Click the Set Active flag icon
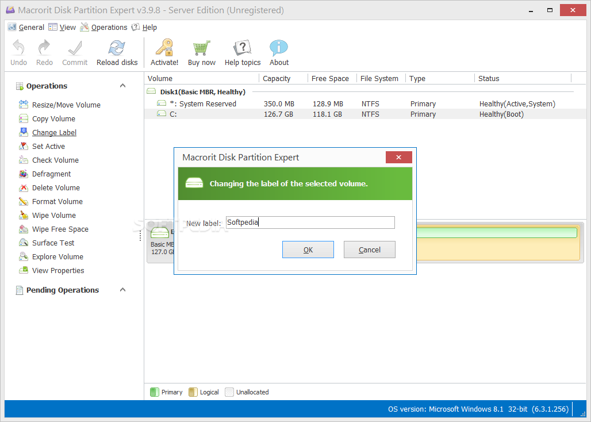 [x=24, y=146]
